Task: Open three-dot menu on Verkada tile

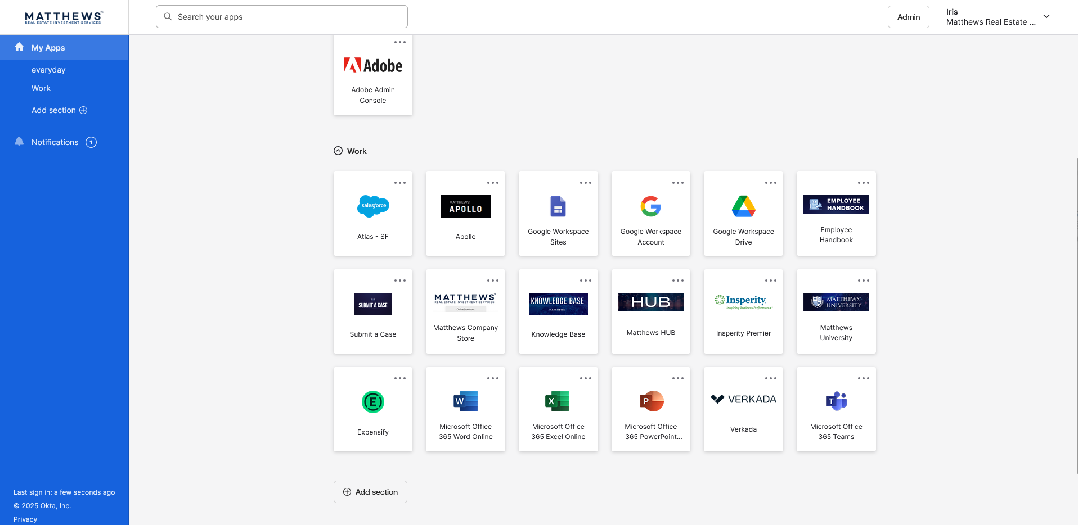Action: coord(771,378)
